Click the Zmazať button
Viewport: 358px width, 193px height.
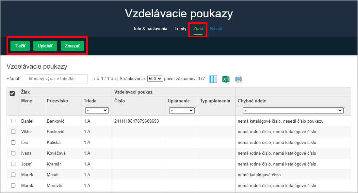coord(72,46)
